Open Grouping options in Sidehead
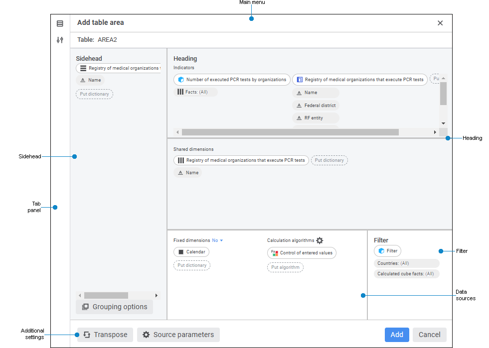Viewport: 489px width, 348px height. [115, 307]
